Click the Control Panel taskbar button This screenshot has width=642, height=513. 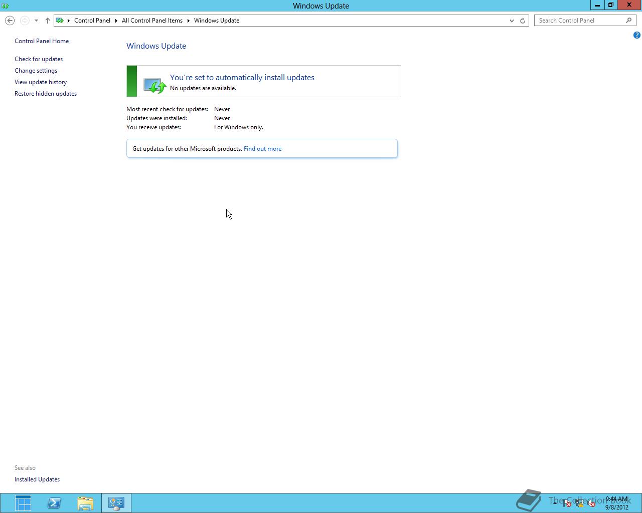[116, 503]
